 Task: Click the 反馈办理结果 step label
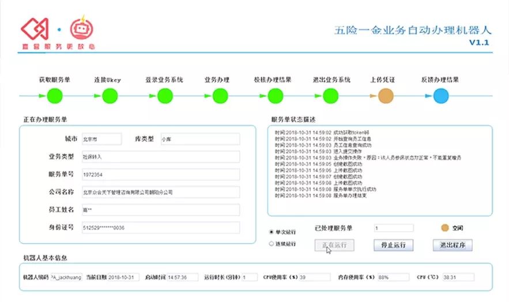[440, 80]
